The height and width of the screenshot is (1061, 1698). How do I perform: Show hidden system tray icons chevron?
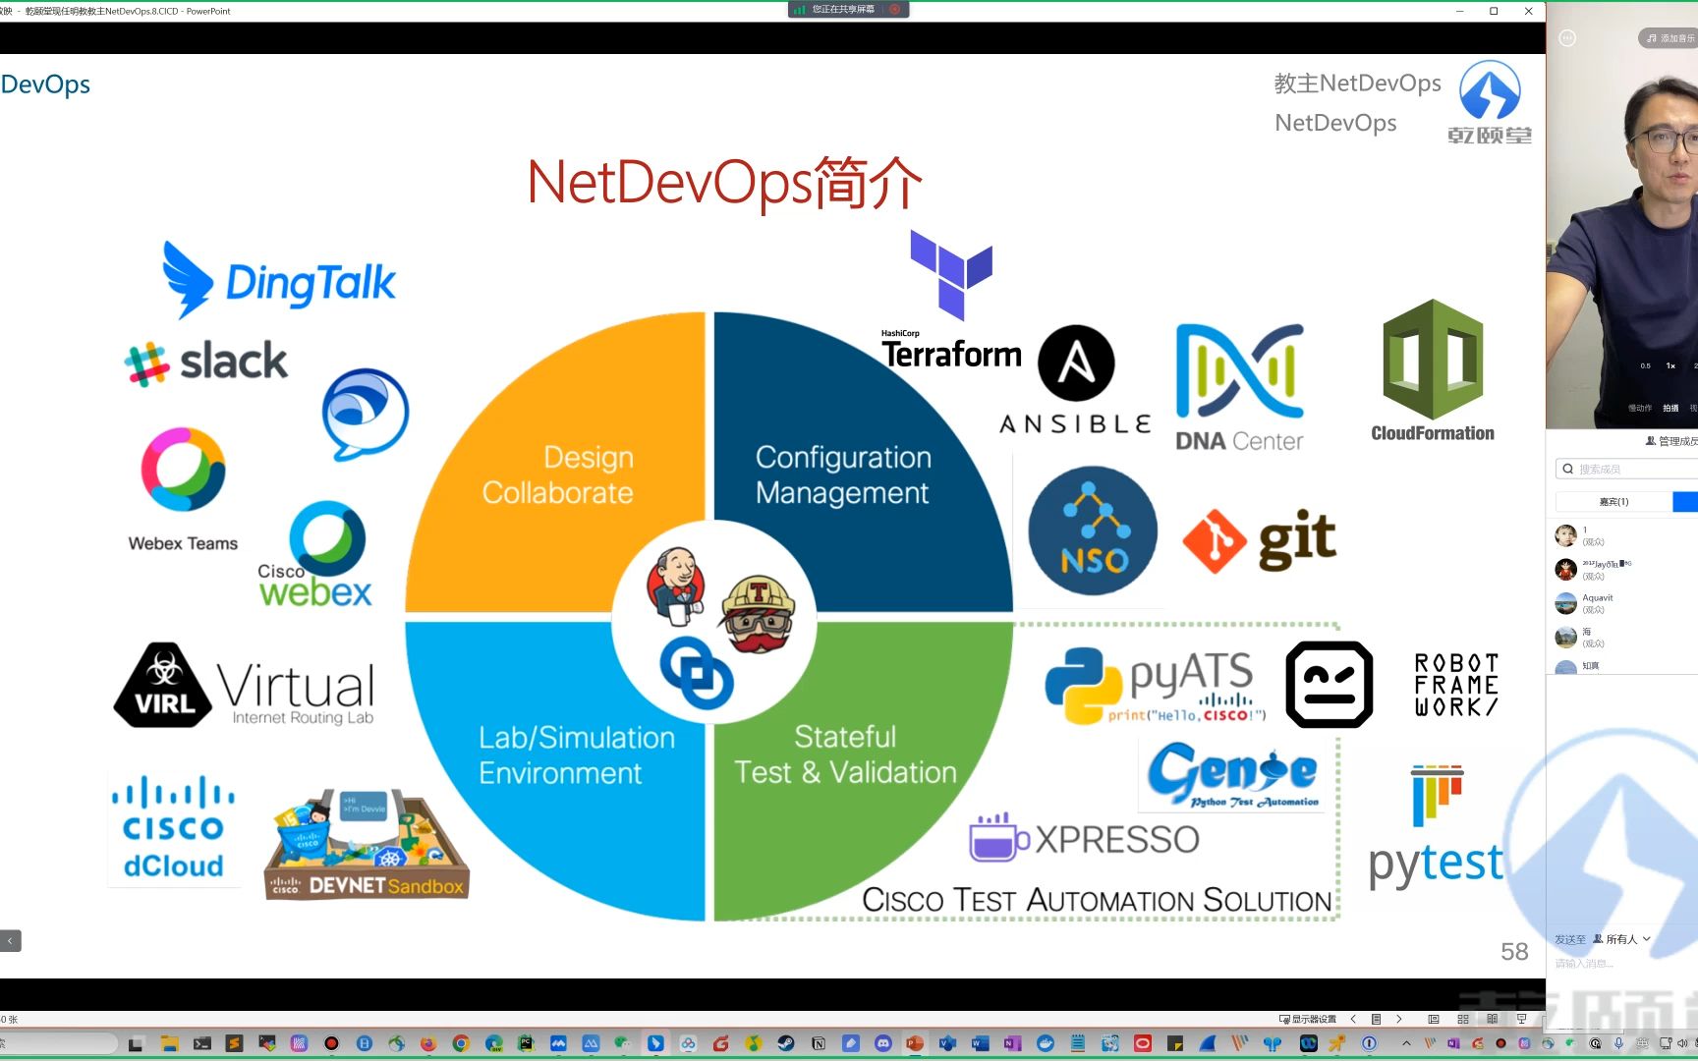pos(1406,1043)
